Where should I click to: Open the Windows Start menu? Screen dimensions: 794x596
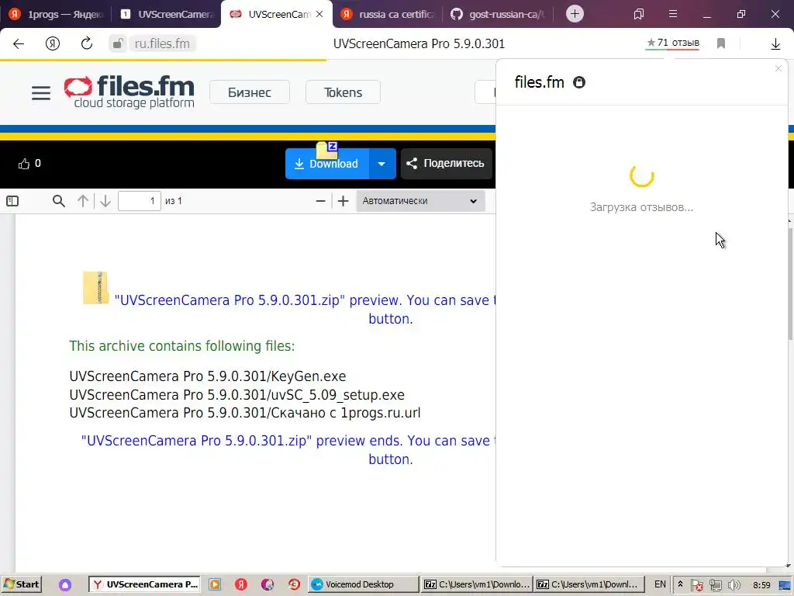(x=22, y=584)
